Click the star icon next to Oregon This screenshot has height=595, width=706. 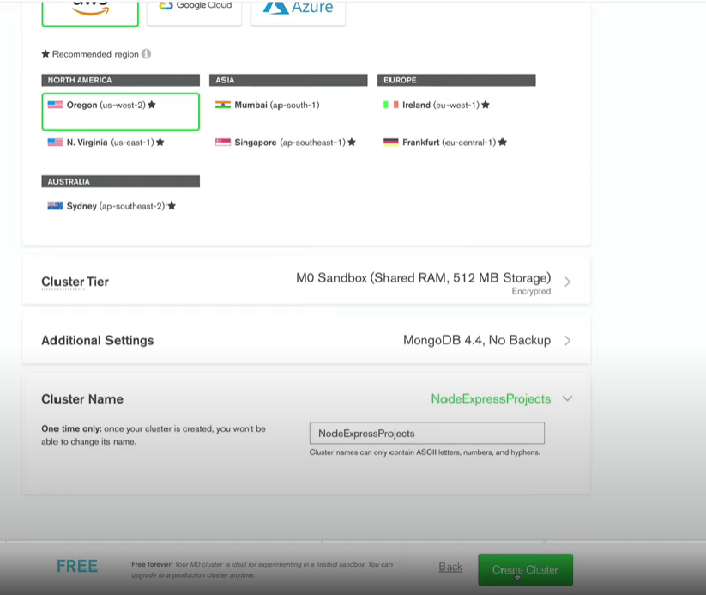click(x=152, y=105)
